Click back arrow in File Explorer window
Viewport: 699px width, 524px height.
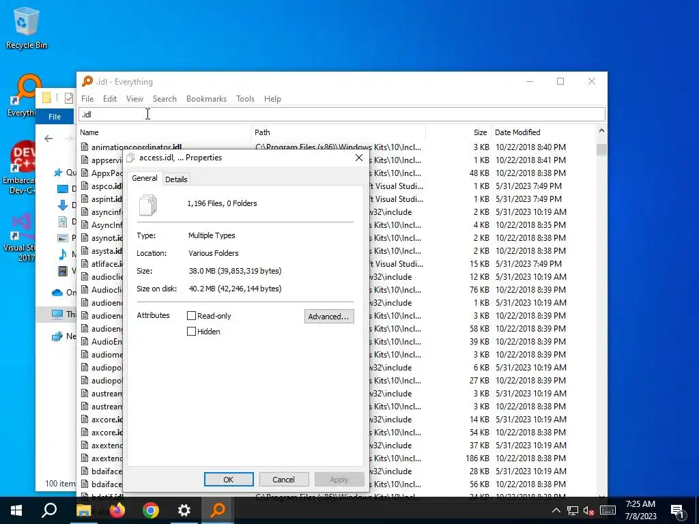[x=48, y=139]
